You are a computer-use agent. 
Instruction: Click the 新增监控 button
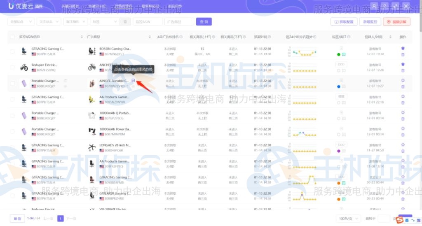(x=370, y=22)
